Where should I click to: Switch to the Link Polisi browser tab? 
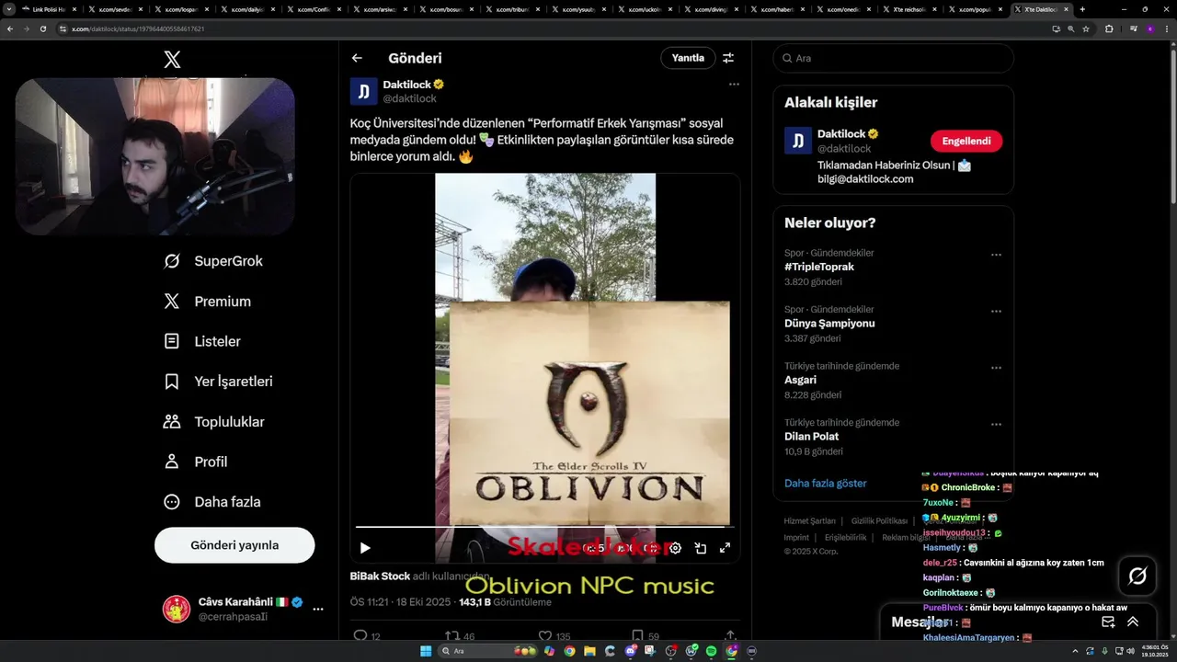49,9
